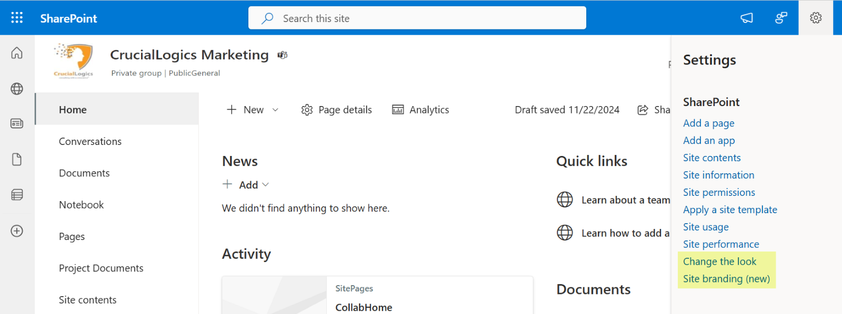Screen dimensions: 842x314
Task: Open Page details in command bar
Action: tap(336, 110)
